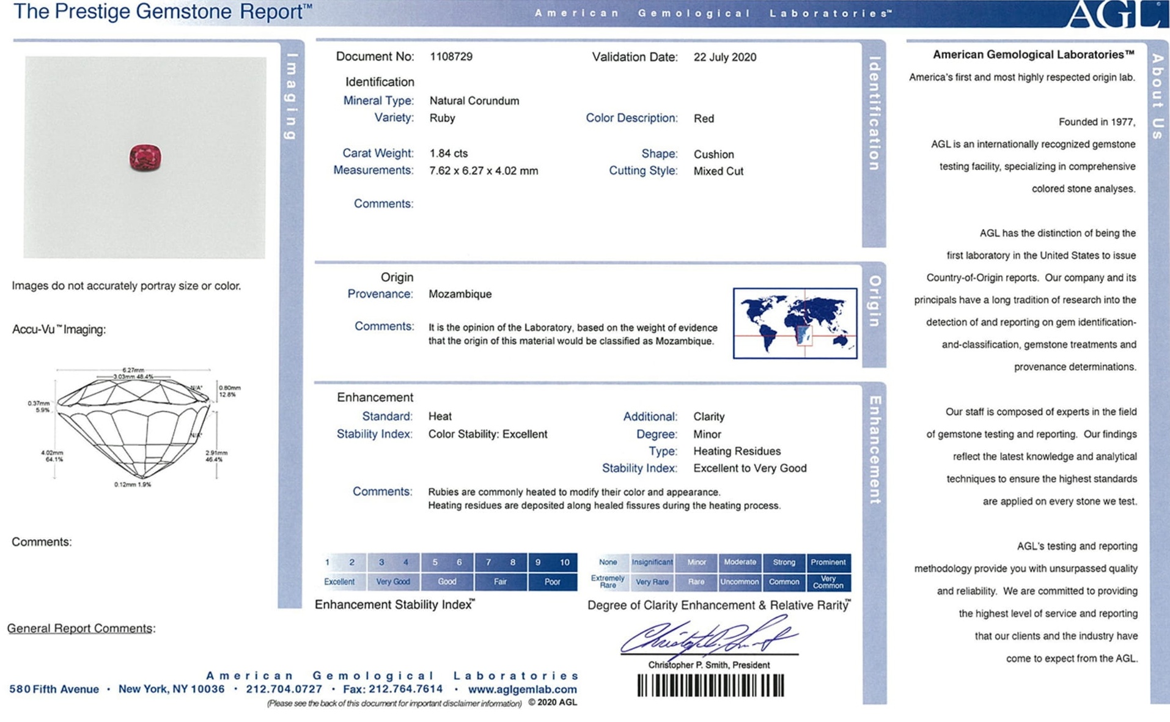Viewport: 1170px width, 722px height.
Task: Click The Prestige Gemstone Report title
Action: coord(163,12)
